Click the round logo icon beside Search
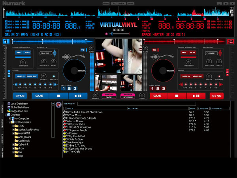 (x=58, y=104)
